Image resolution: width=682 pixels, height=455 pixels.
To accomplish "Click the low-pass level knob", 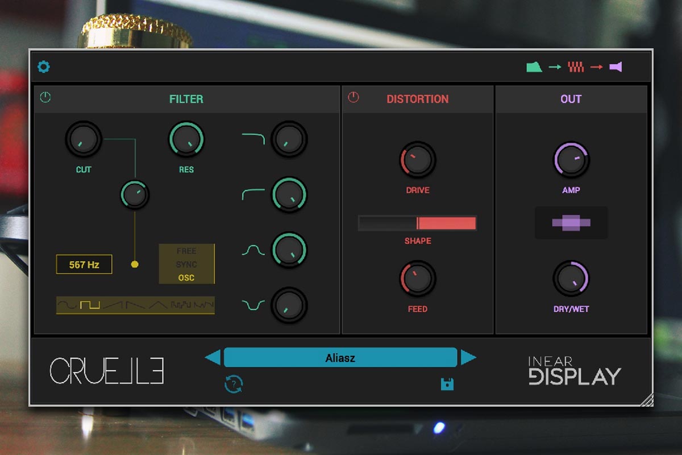I will [289, 139].
